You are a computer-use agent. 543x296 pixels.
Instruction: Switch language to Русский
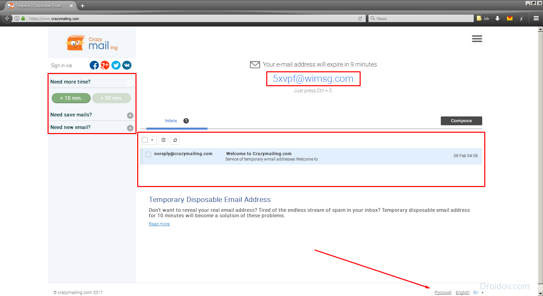tap(443, 293)
